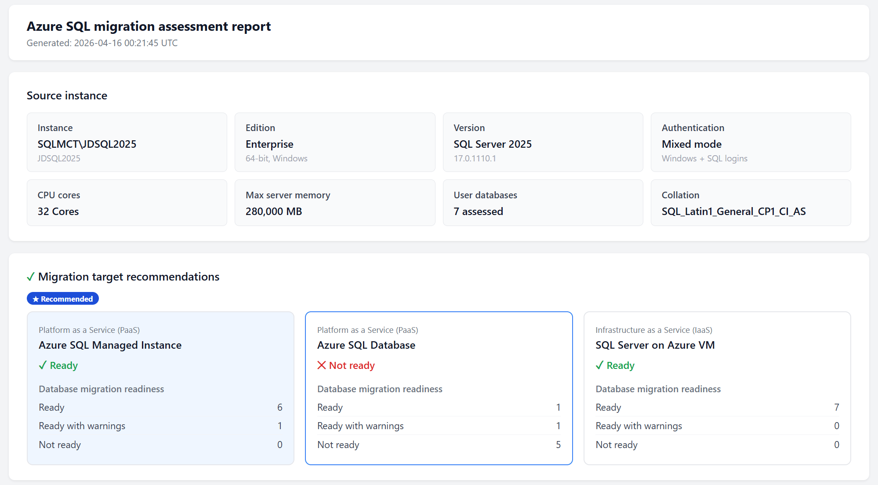Click the Source instance heading
Screen dimensions: 878x485
tap(67, 95)
